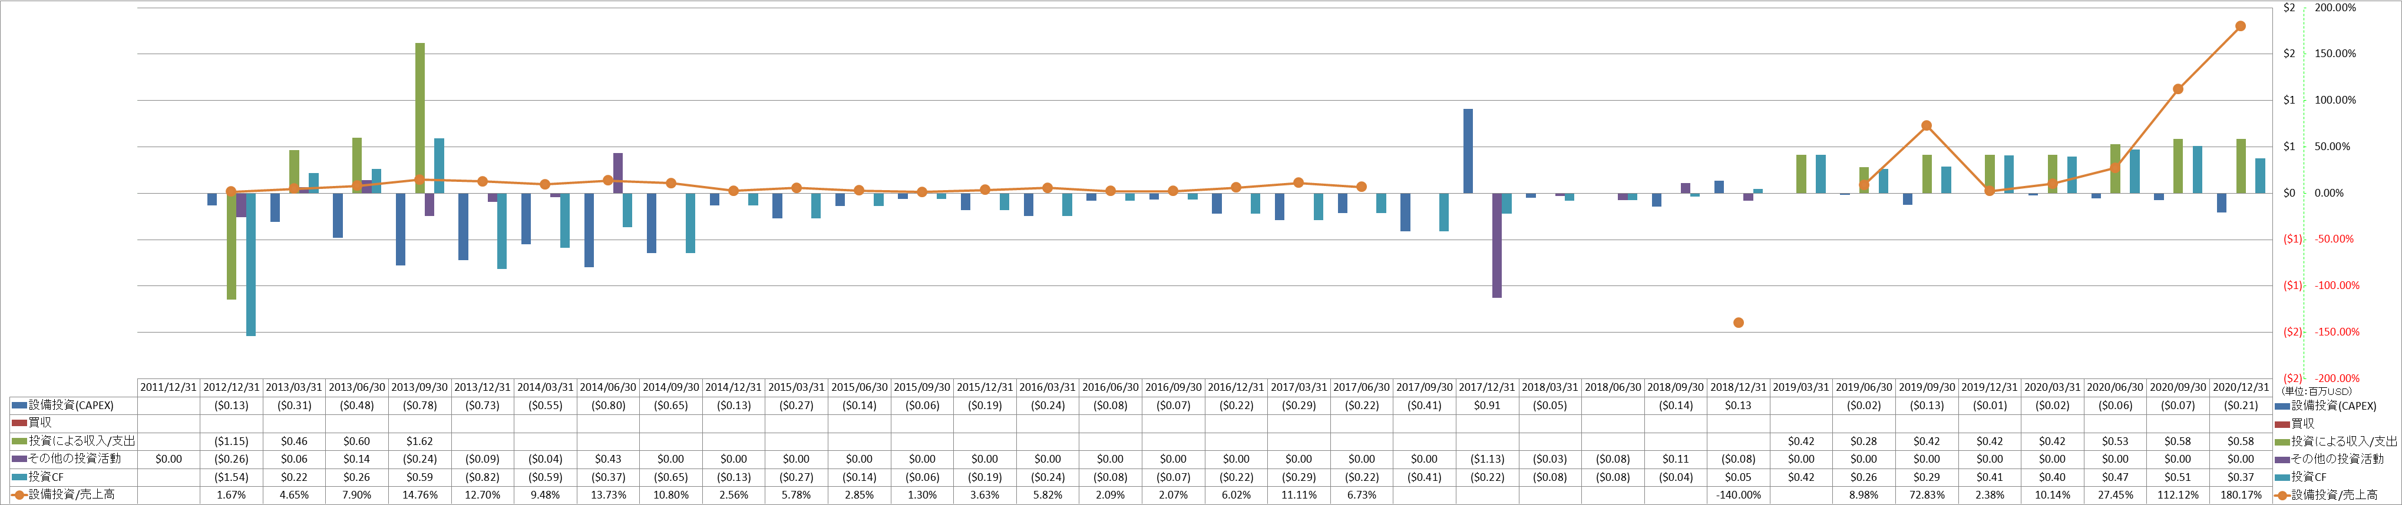Click the 200.00% secondary axis label
This screenshot has width=2402, height=505.
(x=2335, y=8)
